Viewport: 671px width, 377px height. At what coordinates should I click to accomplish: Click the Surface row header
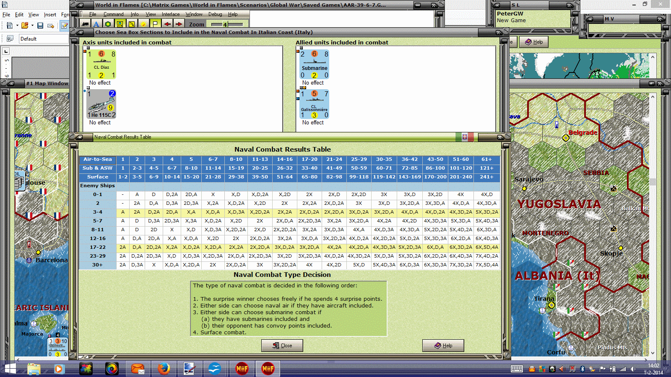(98, 177)
